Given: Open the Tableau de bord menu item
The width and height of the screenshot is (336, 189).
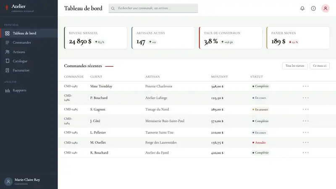Looking at the screenshot, I should click(29, 33).
